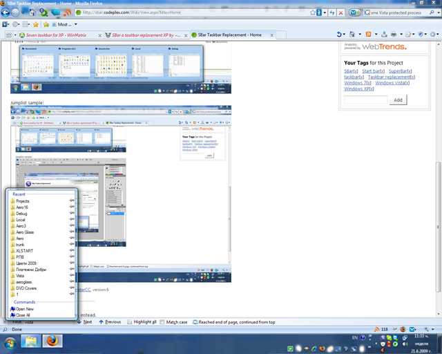Click the downloads tray icon on the tab-bar toolbar
The height and width of the screenshot is (354, 442).
pos(384,35)
